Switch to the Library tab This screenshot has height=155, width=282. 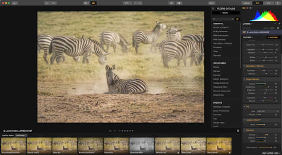coord(247,3)
